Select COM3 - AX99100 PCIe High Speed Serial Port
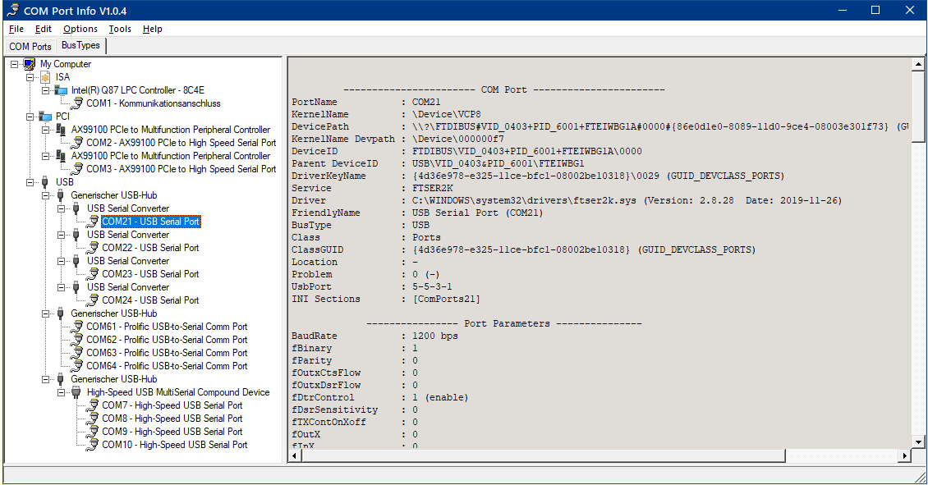 point(181,169)
